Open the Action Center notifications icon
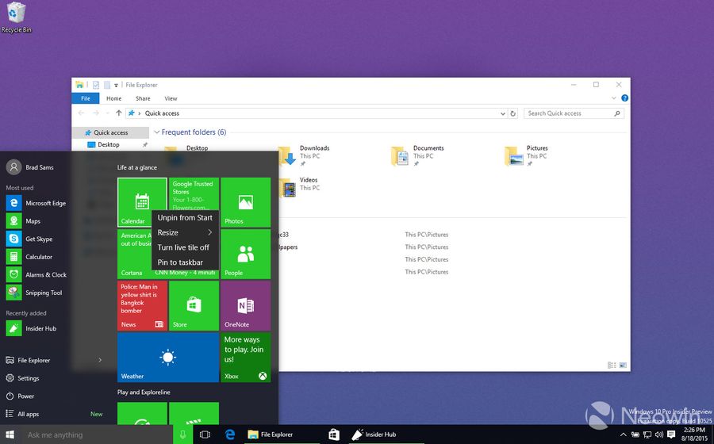The image size is (714, 444). (x=670, y=434)
